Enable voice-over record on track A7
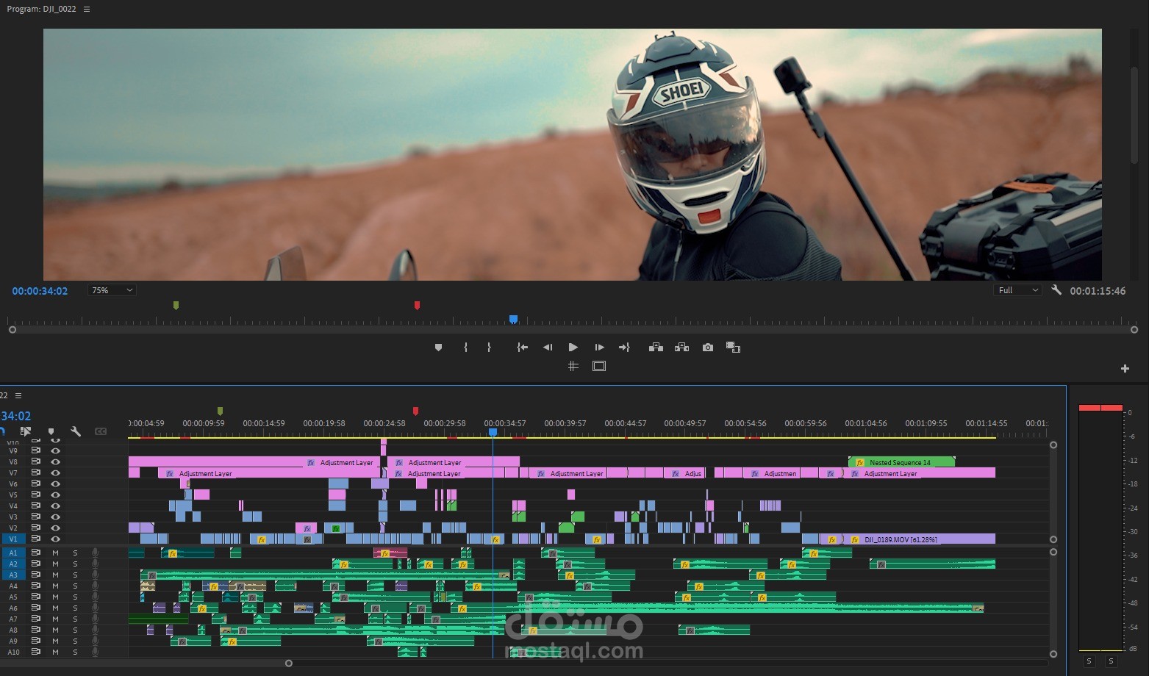 95,619
